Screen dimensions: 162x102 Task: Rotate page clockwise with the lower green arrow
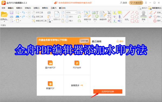[79, 21]
